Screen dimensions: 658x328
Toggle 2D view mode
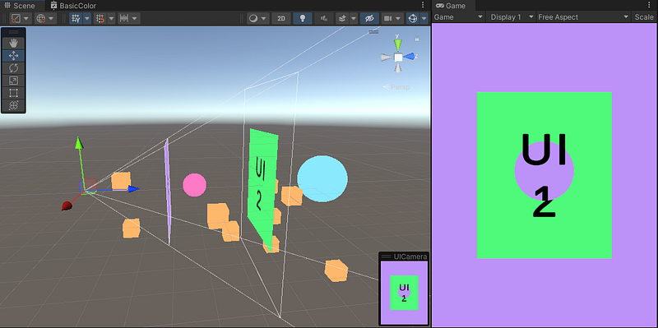(281, 18)
